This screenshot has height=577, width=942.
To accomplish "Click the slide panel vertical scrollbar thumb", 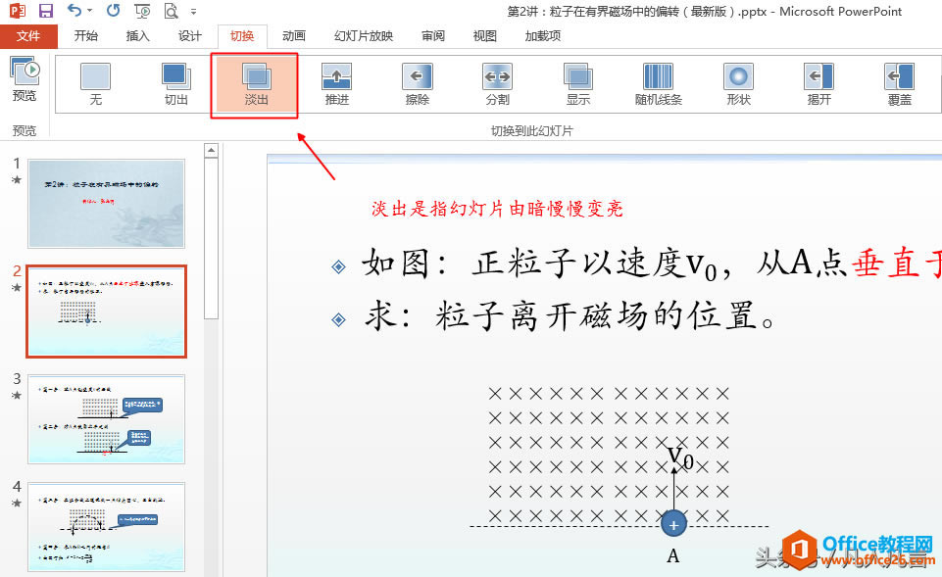I will point(211,239).
